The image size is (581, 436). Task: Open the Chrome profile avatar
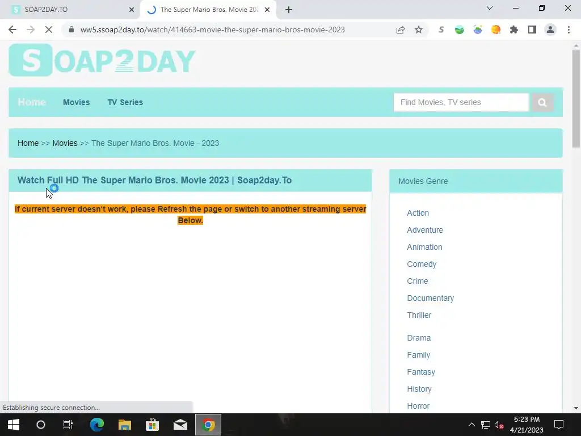point(550,30)
